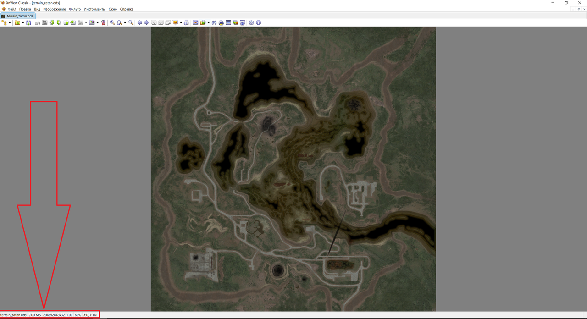
Task: Click the multi-page view icon
Action: (x=168, y=22)
